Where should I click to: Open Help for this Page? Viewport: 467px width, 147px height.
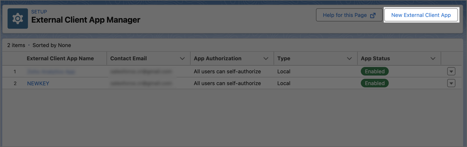[349, 15]
